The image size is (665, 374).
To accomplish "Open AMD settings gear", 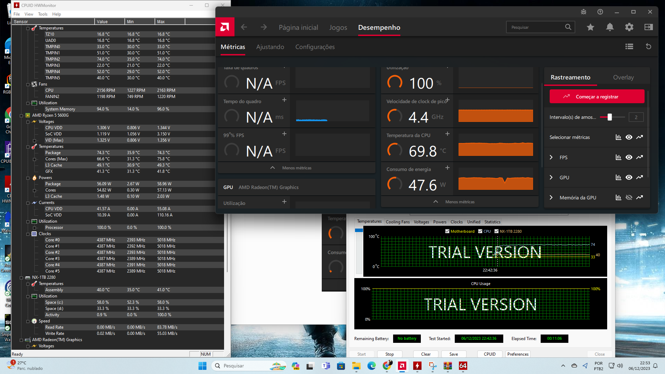I will 629,27.
